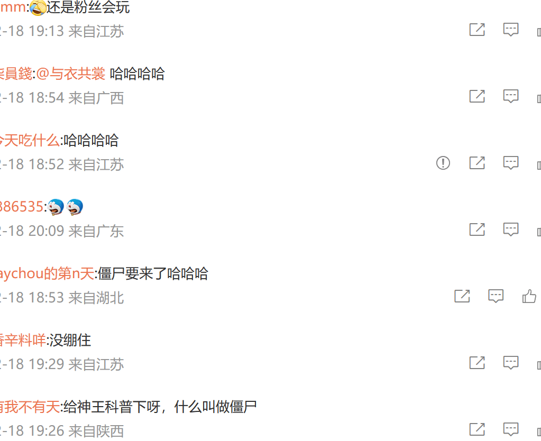The image size is (541, 441).
Task: Repost the 还是粉丝会玩 comment
Action: (x=477, y=30)
